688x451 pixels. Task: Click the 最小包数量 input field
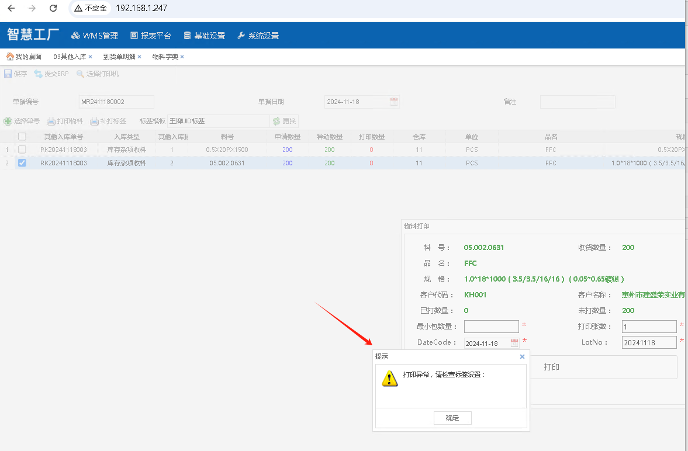(x=491, y=327)
